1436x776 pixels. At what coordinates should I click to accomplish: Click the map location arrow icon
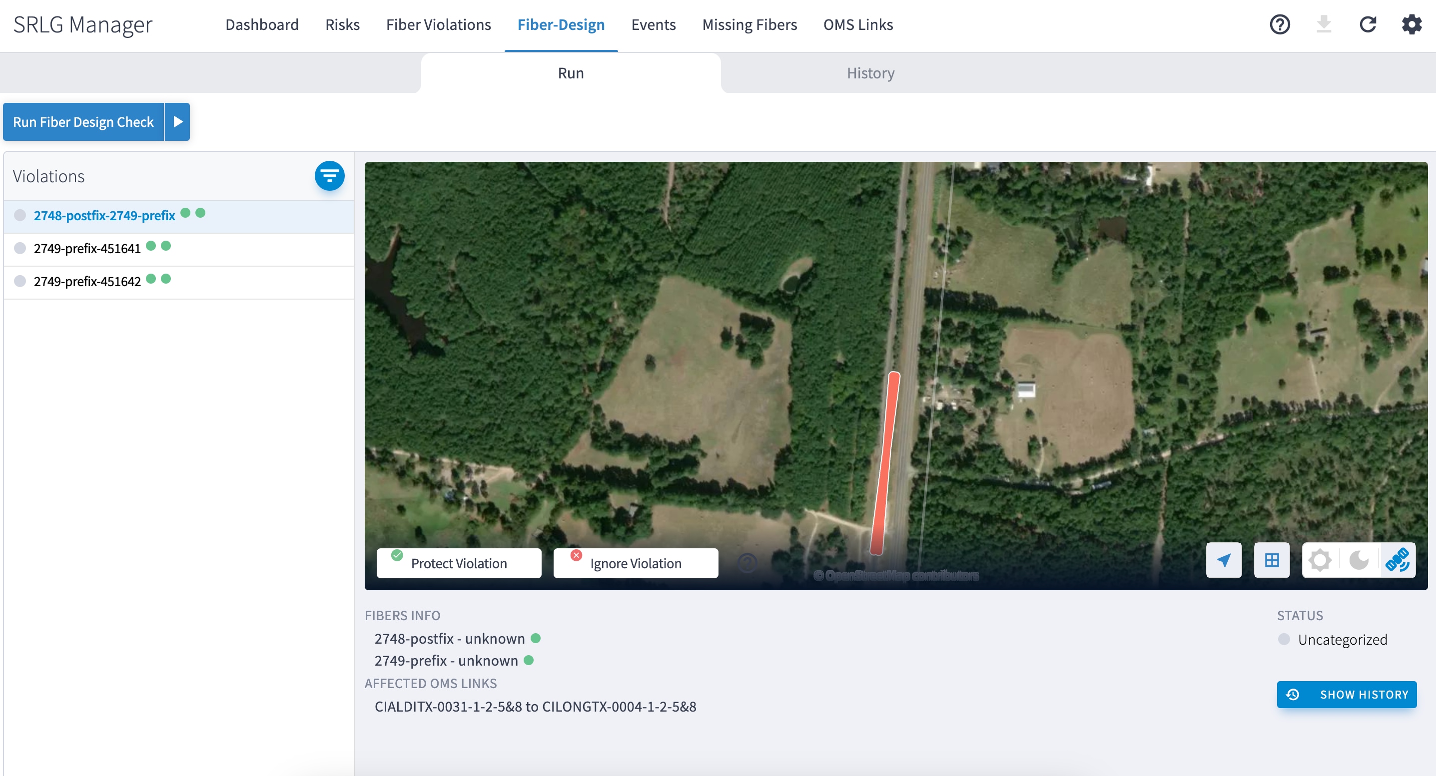[1224, 560]
